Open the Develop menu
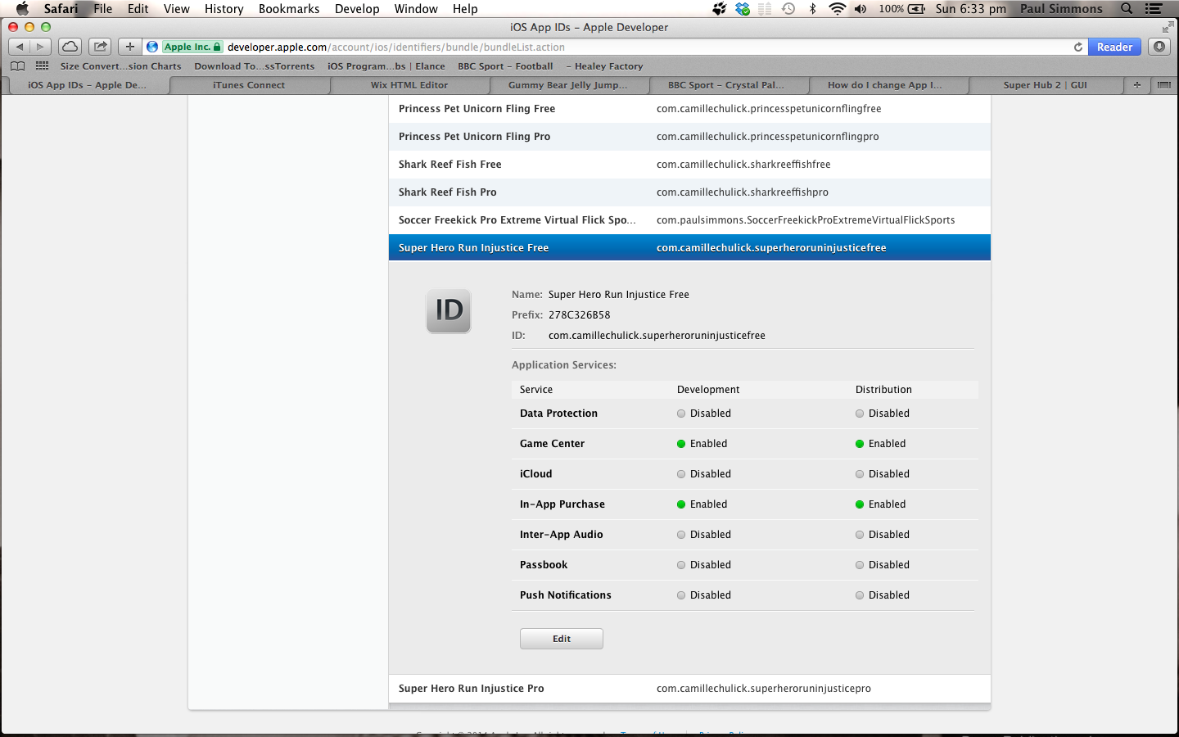This screenshot has height=737, width=1179. tap(357, 9)
